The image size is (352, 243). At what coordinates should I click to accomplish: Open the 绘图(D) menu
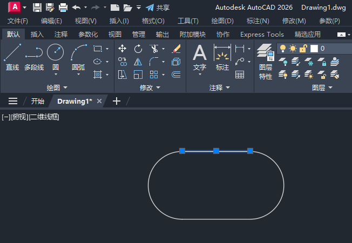[x=222, y=21]
